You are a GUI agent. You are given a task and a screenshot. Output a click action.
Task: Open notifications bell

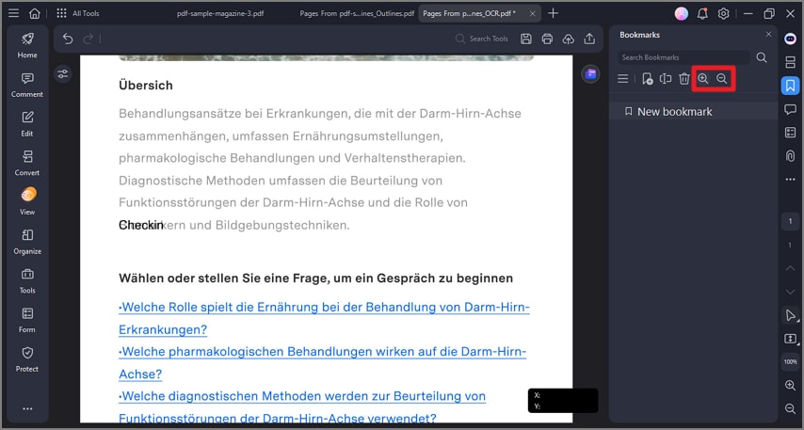(702, 14)
